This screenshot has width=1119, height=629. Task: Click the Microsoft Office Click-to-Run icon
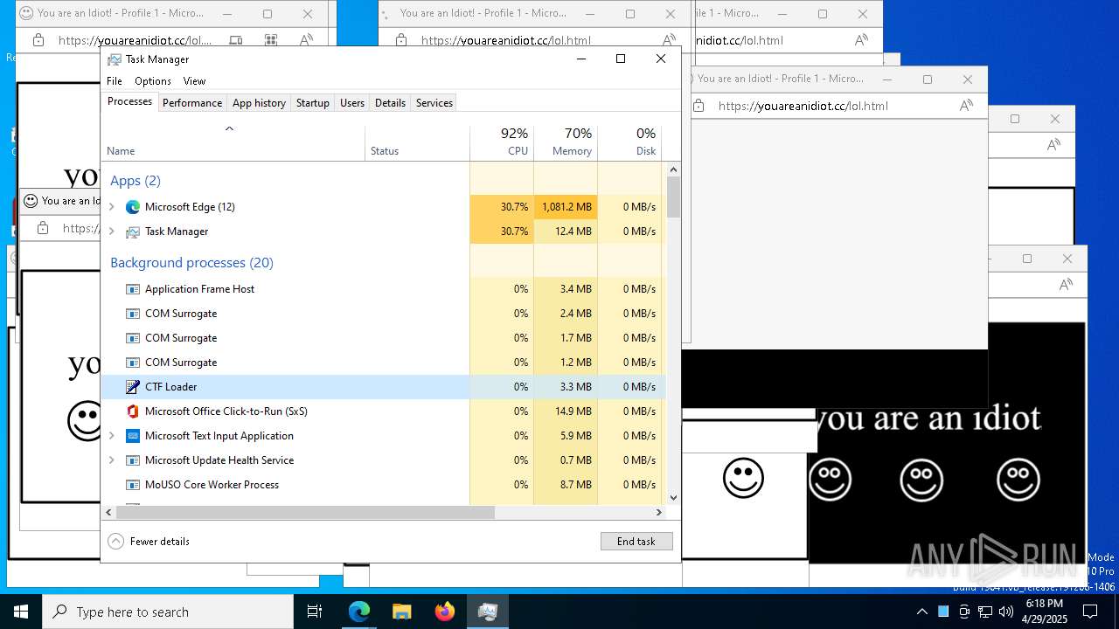click(x=133, y=411)
